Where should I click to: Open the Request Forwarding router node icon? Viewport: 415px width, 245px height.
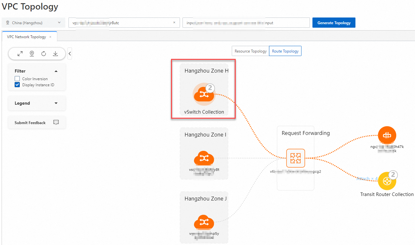[296, 158]
